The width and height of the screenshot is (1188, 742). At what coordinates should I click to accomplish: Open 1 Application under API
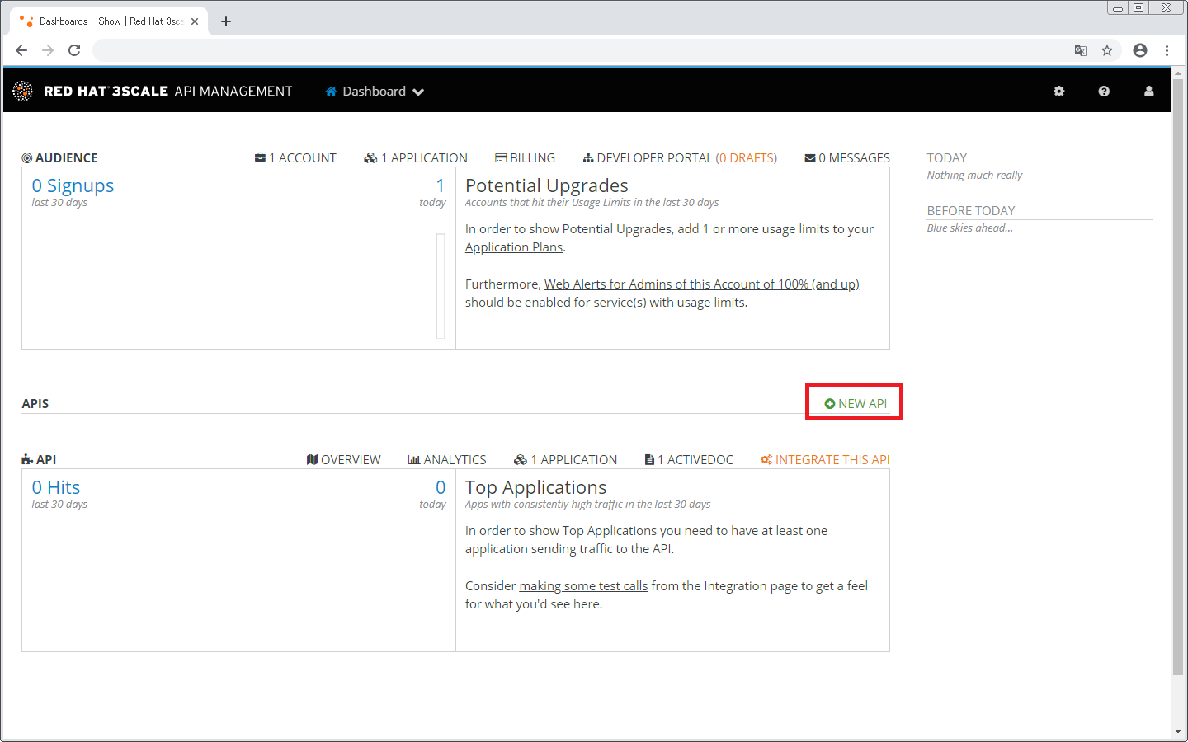(x=565, y=460)
